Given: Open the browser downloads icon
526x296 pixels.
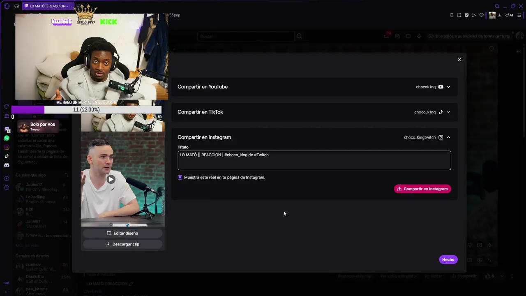Looking at the screenshot, I should 499,15.
